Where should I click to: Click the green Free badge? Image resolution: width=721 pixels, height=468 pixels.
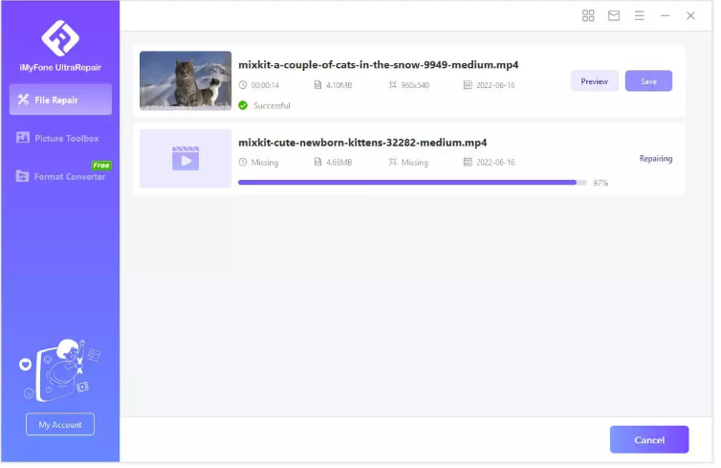click(x=101, y=167)
